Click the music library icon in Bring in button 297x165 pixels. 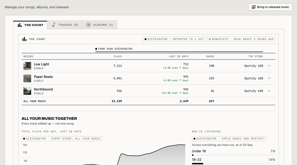254,7
